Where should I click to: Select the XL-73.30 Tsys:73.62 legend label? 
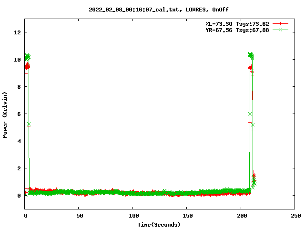(237, 24)
